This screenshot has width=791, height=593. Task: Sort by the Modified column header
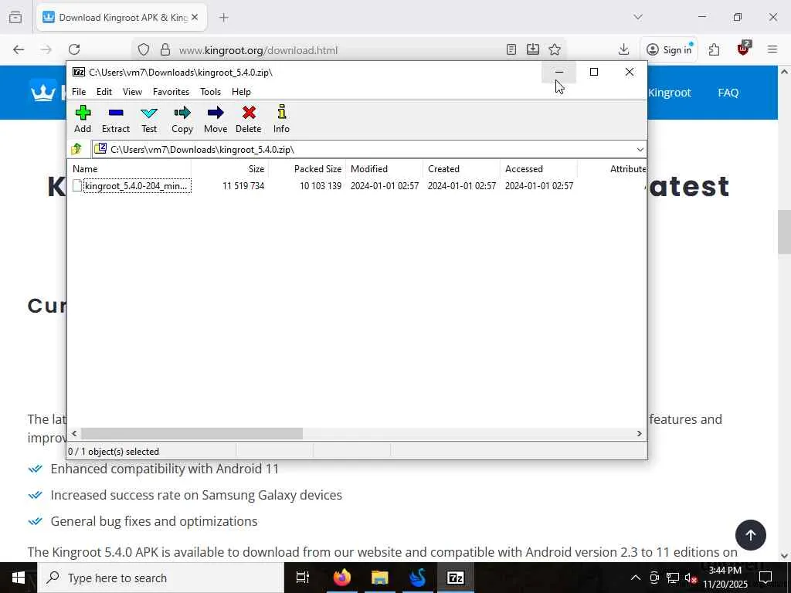[x=384, y=169]
